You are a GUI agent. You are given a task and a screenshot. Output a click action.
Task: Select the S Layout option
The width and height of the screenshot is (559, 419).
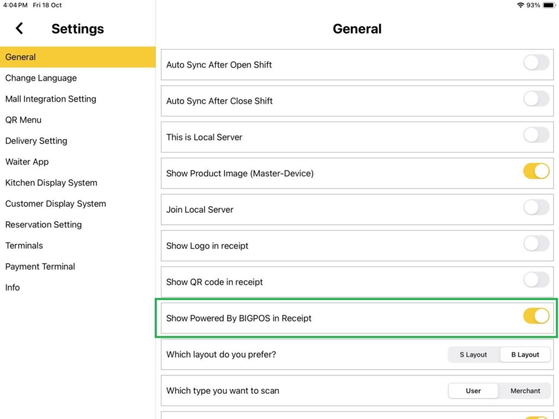473,355
